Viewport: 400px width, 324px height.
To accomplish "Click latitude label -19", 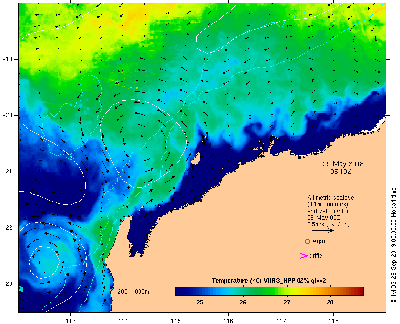I will point(8,59).
